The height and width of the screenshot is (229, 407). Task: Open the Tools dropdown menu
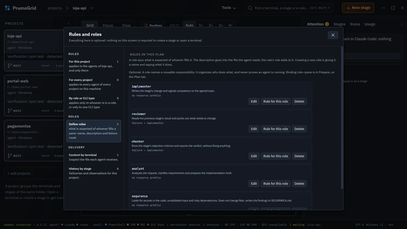pyautogui.click(x=229, y=8)
